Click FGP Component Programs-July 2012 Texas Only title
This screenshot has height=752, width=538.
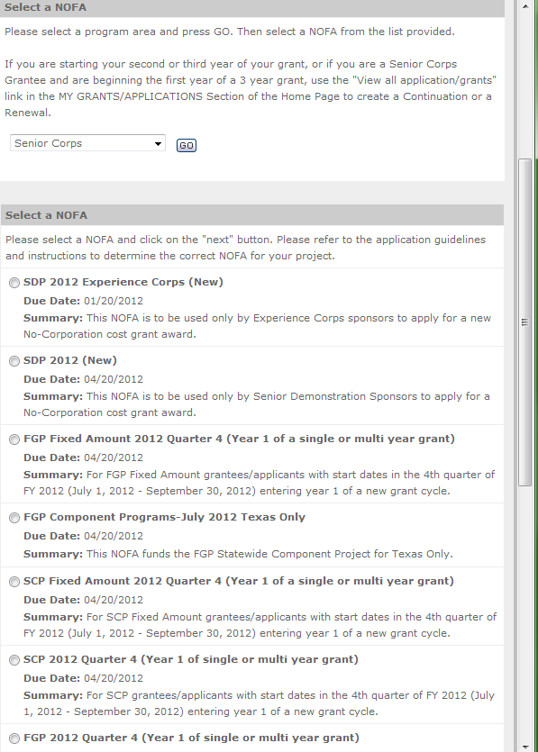(164, 517)
